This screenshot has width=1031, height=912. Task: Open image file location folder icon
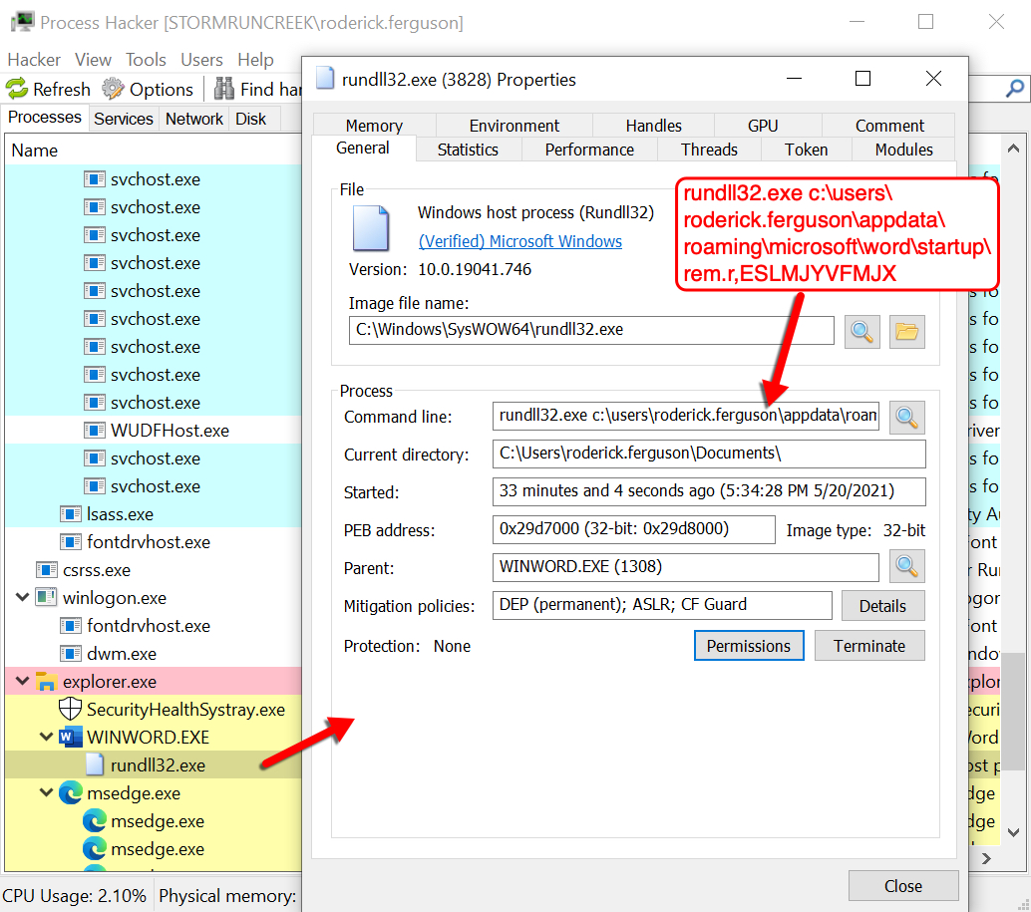coord(906,331)
